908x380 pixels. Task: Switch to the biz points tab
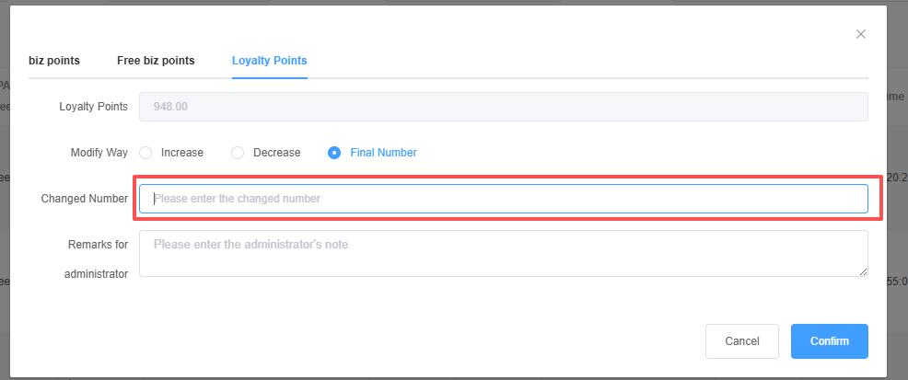pos(54,61)
